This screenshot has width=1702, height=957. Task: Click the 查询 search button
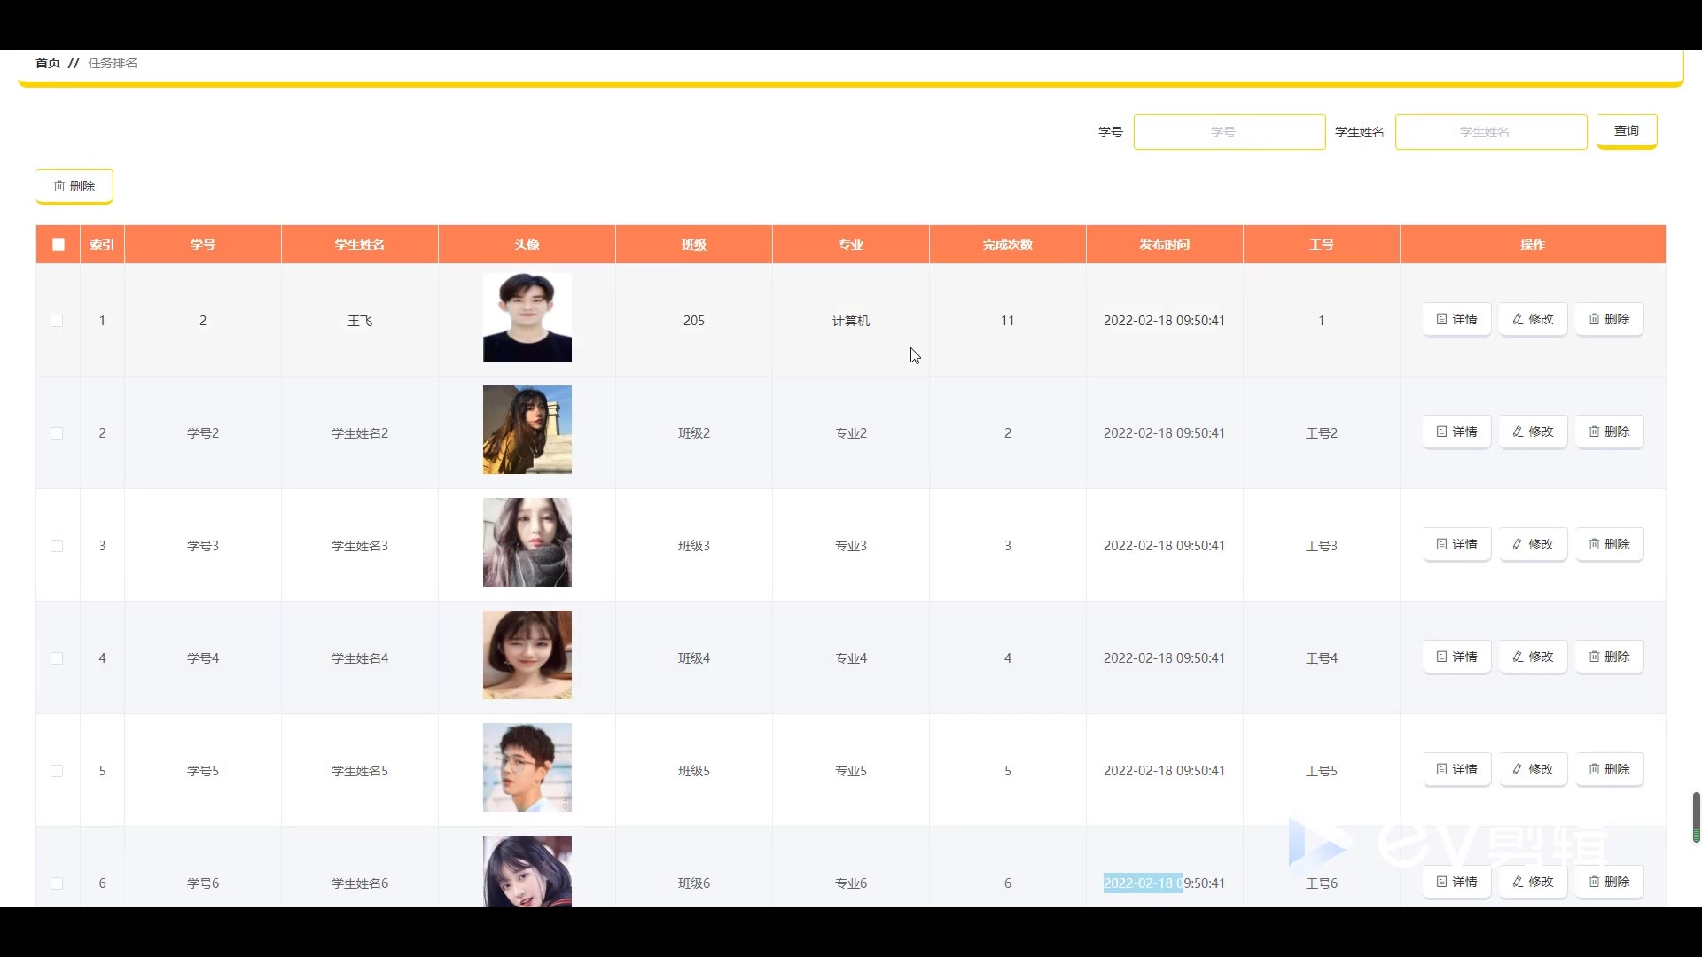click(x=1626, y=131)
